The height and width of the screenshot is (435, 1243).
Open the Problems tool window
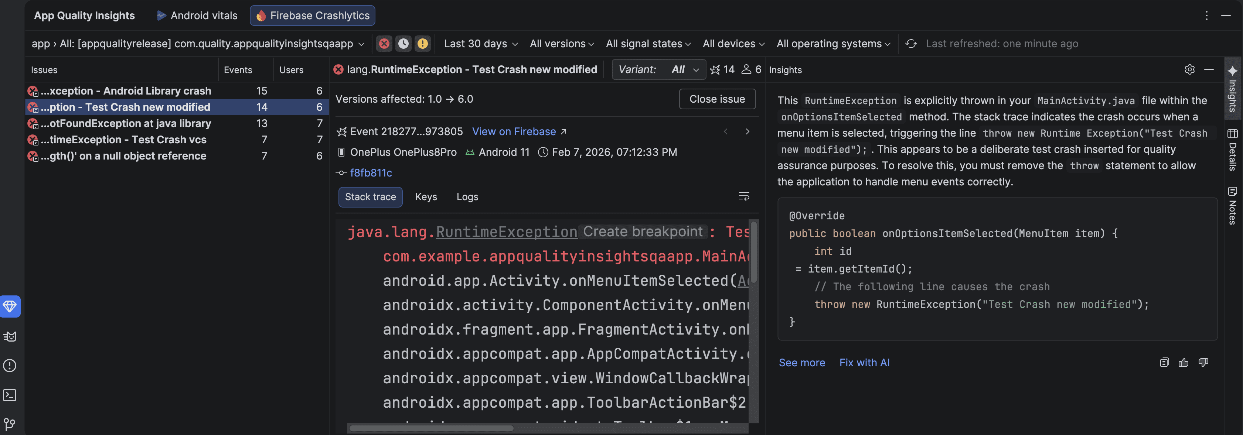(10, 366)
